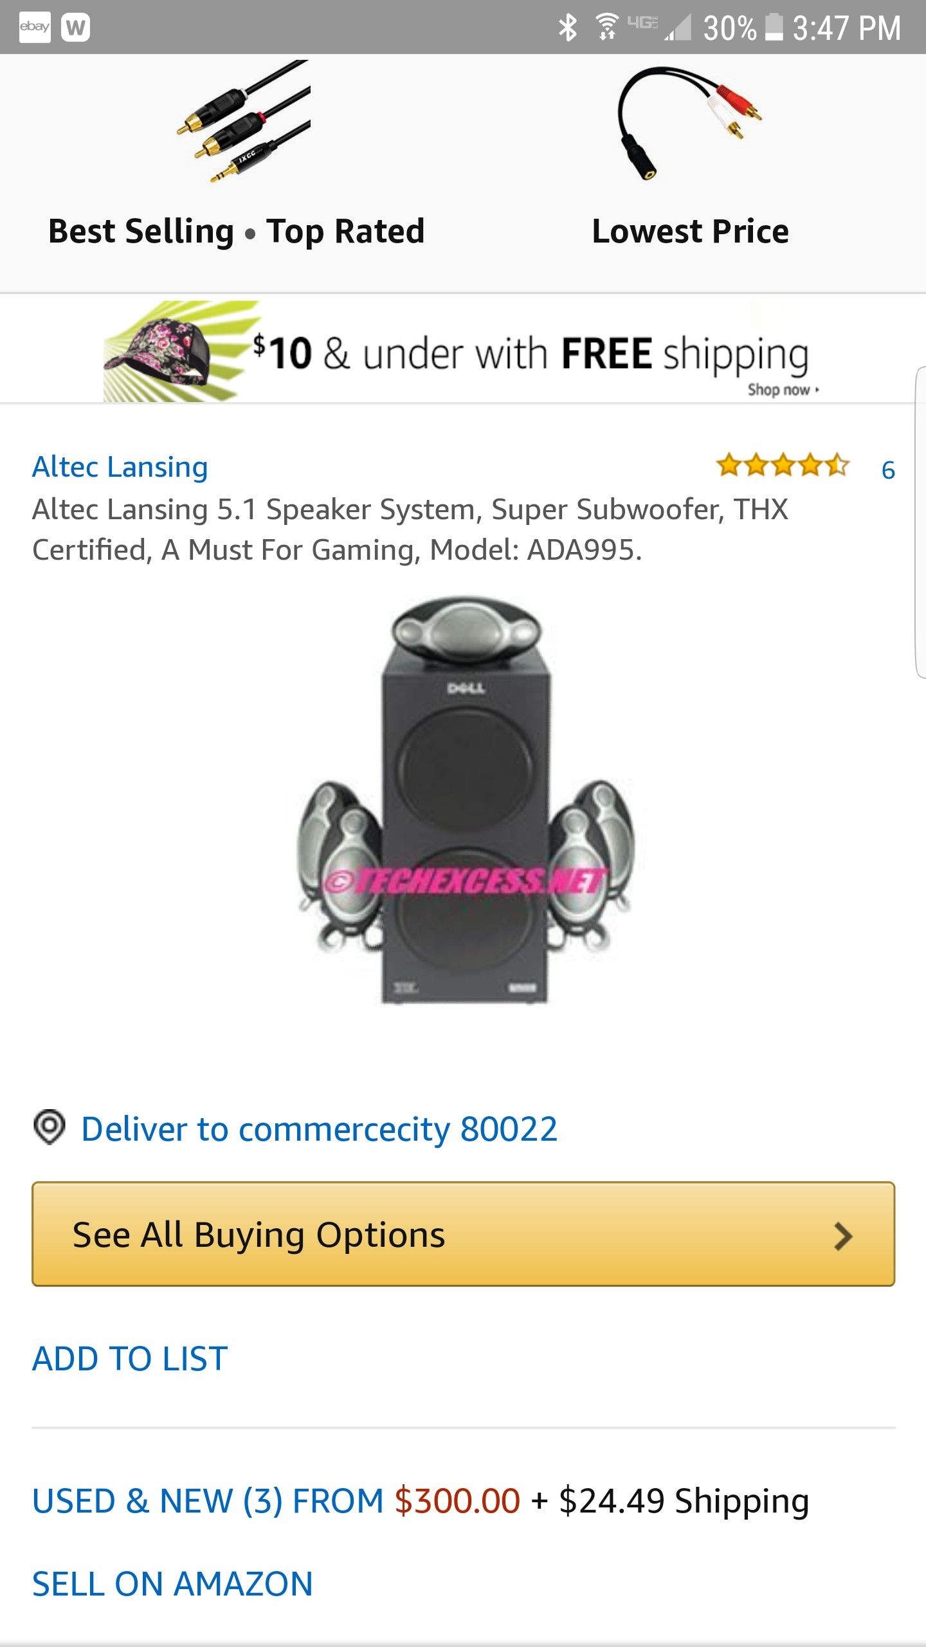Tap the W app notification icon
Viewport: 926px width, 1647px height.
75,28
